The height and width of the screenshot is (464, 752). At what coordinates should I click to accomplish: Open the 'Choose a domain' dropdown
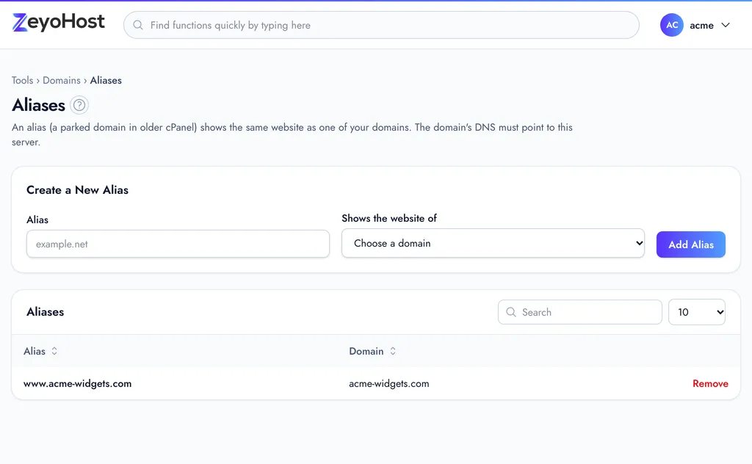pos(493,243)
